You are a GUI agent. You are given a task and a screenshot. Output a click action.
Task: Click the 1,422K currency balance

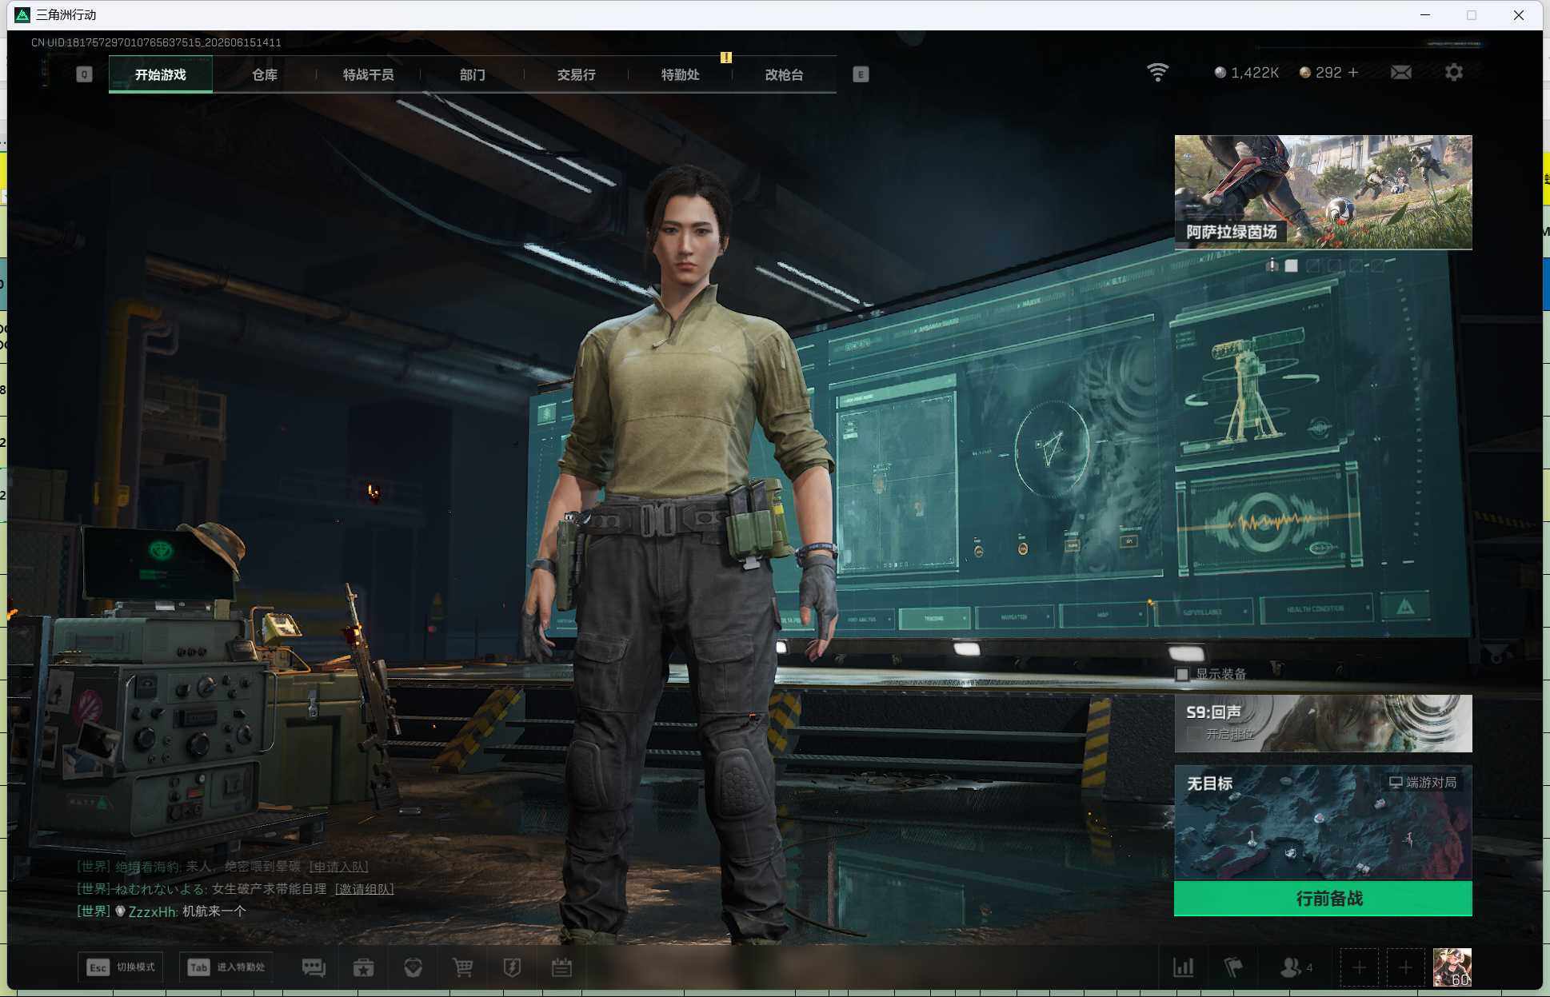pyautogui.click(x=1247, y=73)
